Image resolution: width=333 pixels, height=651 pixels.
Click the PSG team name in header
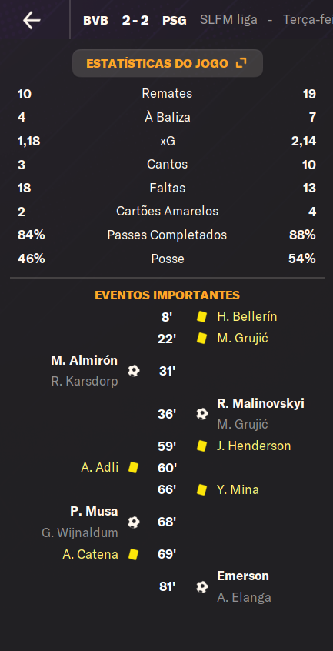pyautogui.click(x=174, y=20)
